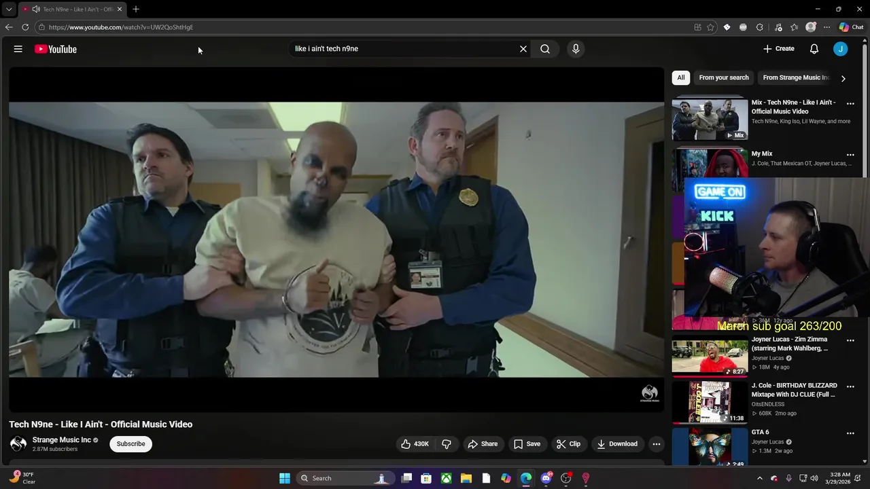The height and width of the screenshot is (489, 870).
Task: Share the Tech N9ne video
Action: click(x=483, y=444)
